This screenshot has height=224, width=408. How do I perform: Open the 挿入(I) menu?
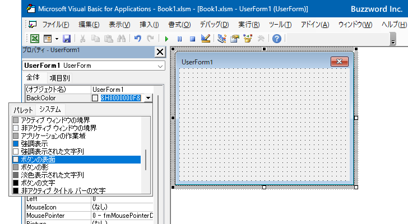[x=149, y=25]
